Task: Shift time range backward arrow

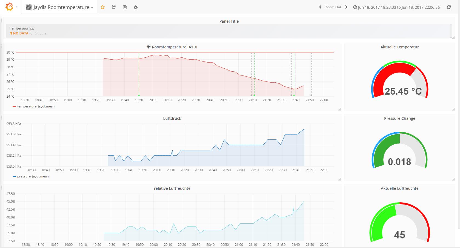Action: click(x=320, y=7)
